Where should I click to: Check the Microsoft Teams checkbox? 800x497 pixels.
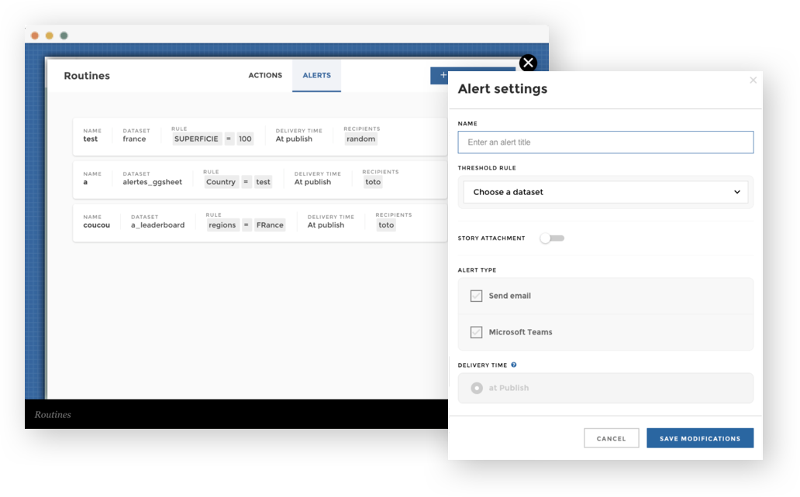476,332
